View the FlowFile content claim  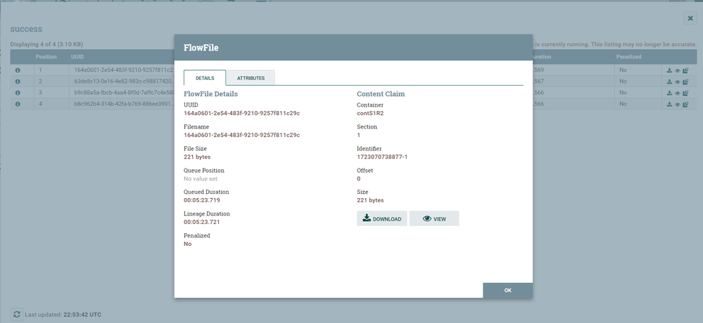(434, 218)
